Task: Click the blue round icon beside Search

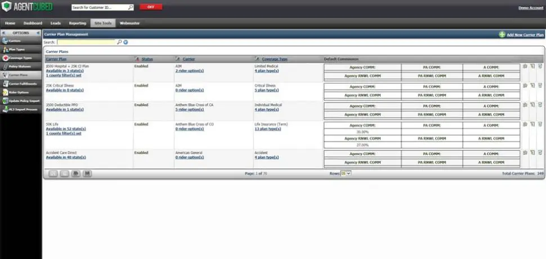Action: 126,42
